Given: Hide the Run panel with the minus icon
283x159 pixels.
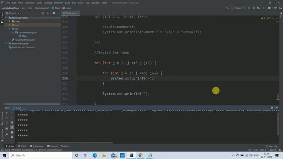Looking at the screenshot, I should click(x=277, y=108).
